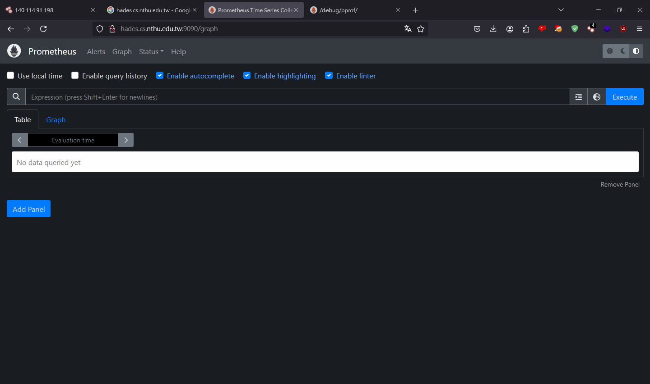Select the Table tab in the panel
This screenshot has height=384, width=650.
(x=23, y=119)
